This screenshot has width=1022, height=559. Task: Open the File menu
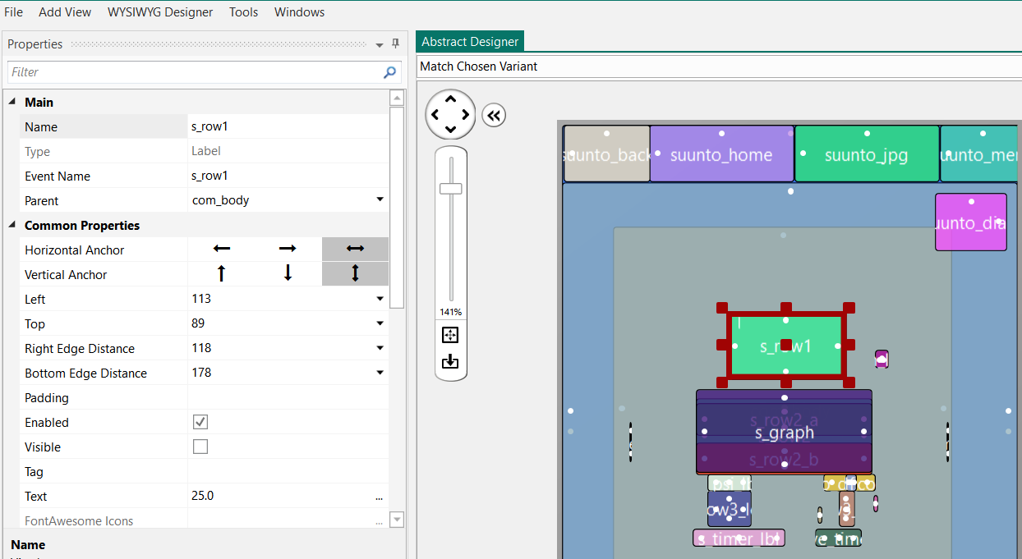[13, 12]
